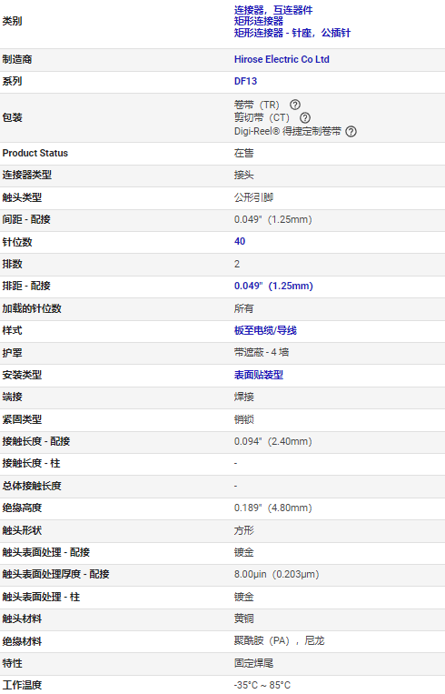The height and width of the screenshot is (694, 445).
Task: Click the -35°C ~ 85°C temperature value
Action: [x=262, y=685]
